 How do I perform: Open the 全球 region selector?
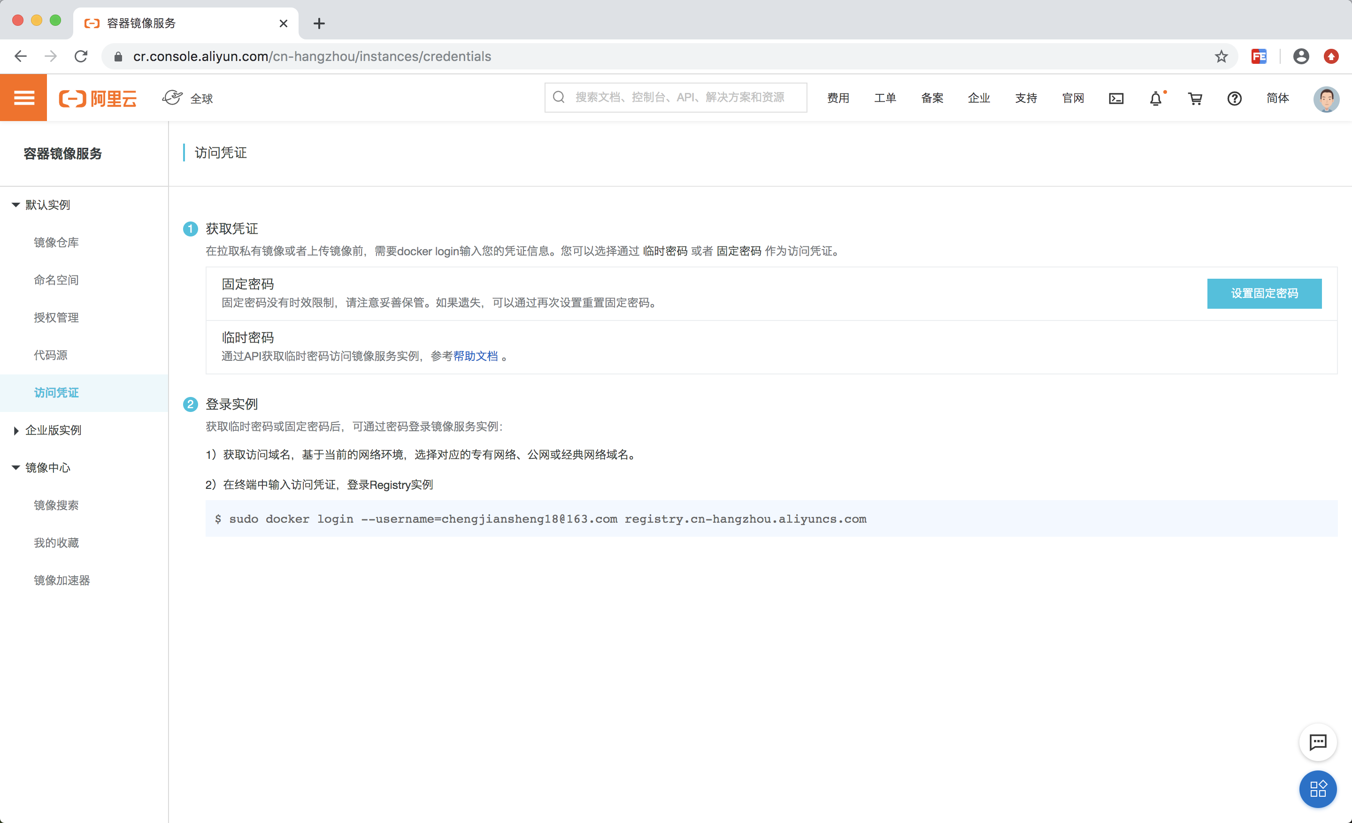coord(188,99)
